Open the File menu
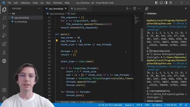 (9, 3)
